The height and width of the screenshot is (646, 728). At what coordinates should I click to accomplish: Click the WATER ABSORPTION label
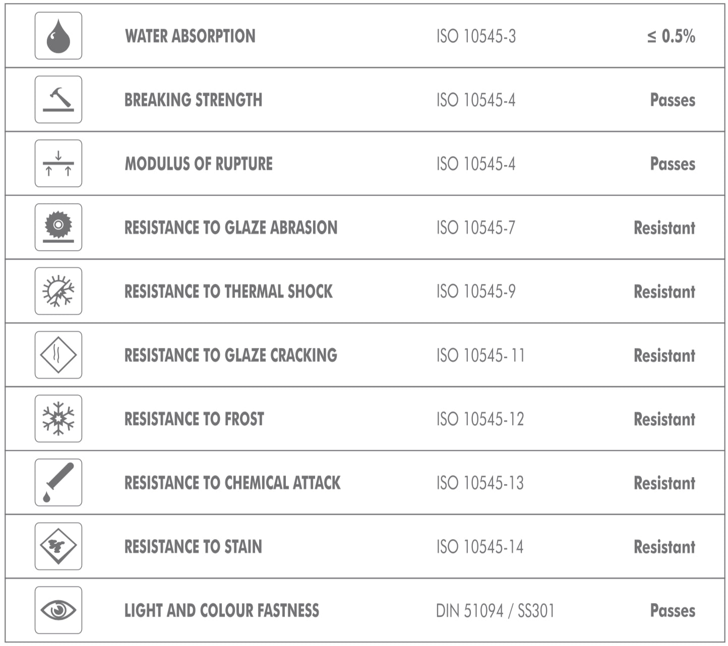point(190,36)
